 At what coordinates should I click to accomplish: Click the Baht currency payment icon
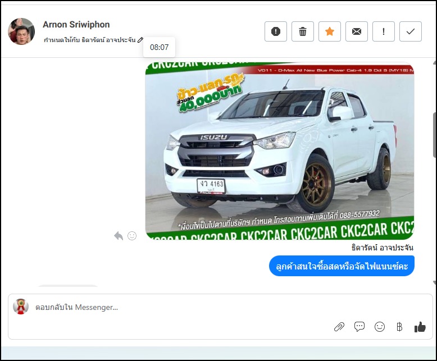(399, 327)
